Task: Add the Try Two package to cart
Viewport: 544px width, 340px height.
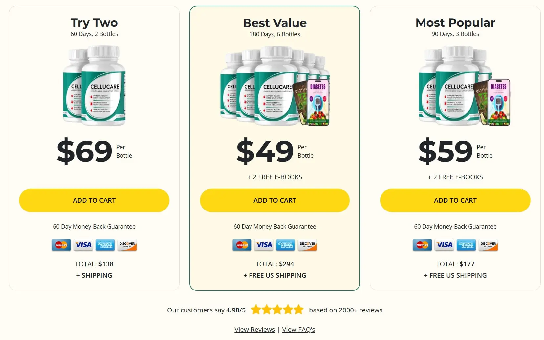Action: tap(94, 200)
